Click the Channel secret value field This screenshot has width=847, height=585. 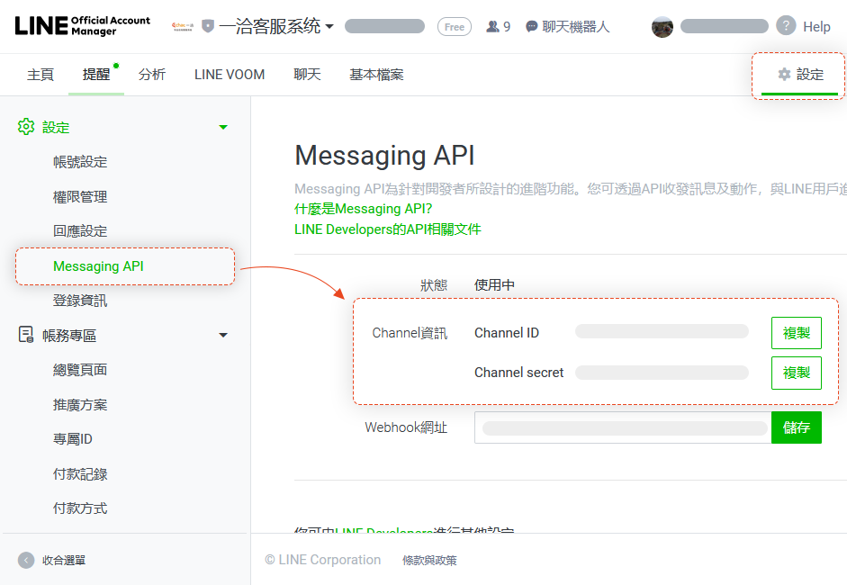(662, 373)
